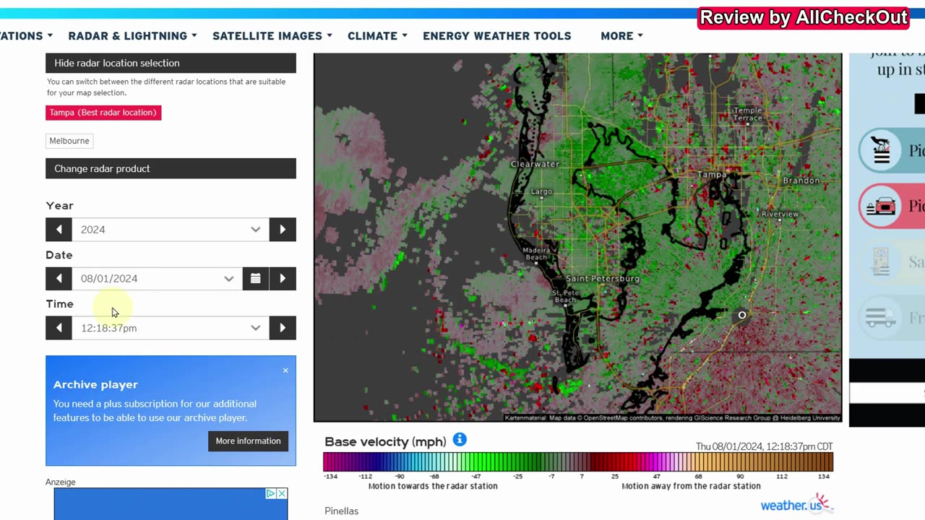Close the Archive player notice
Screen dimensions: 925x520
(x=285, y=370)
